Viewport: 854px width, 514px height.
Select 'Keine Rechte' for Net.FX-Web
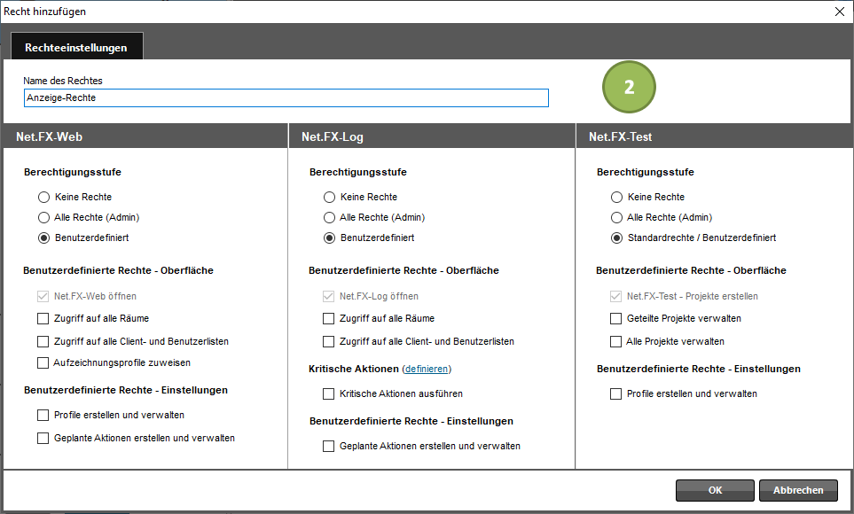point(44,197)
